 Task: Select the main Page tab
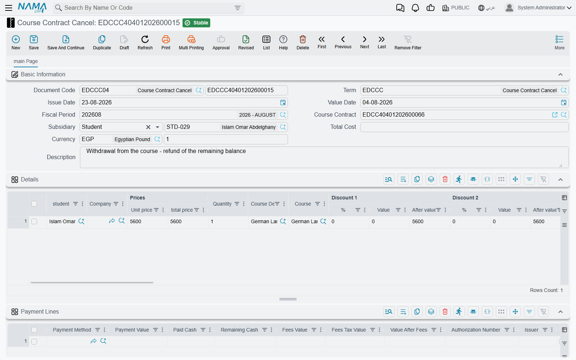tap(26, 61)
